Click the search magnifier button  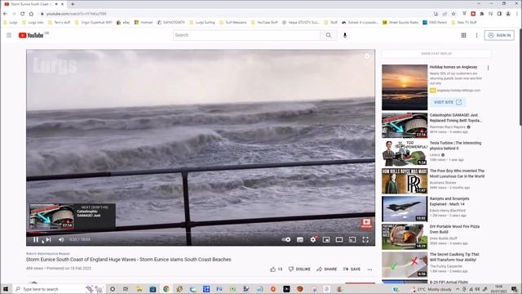(329, 35)
